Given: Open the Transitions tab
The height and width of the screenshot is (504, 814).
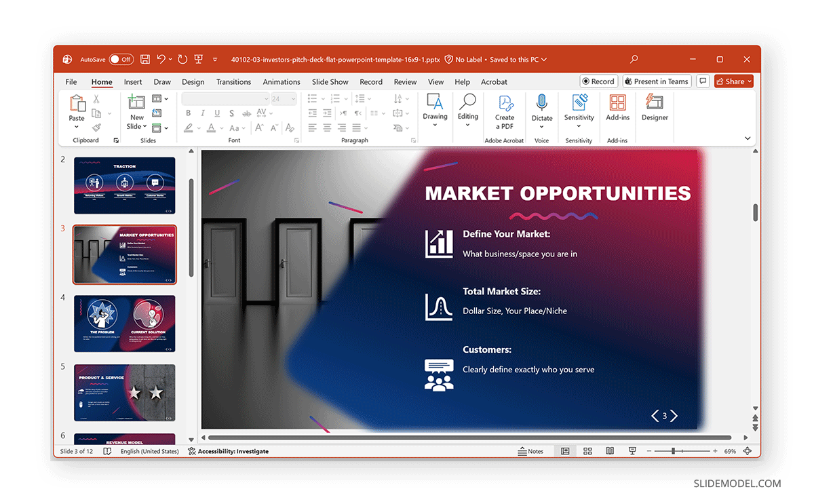Looking at the screenshot, I should 233,82.
